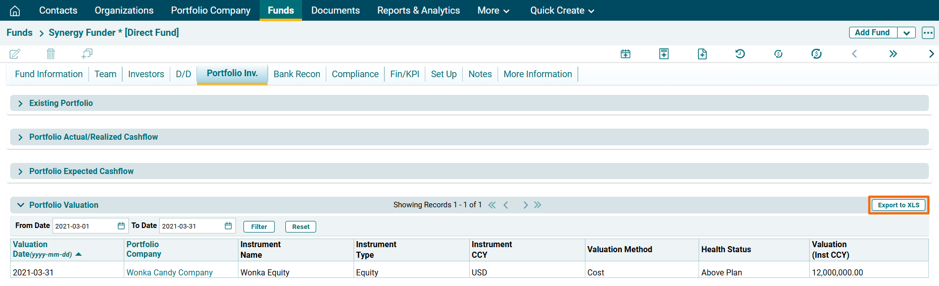Open the Wonka Candy Company link

169,272
